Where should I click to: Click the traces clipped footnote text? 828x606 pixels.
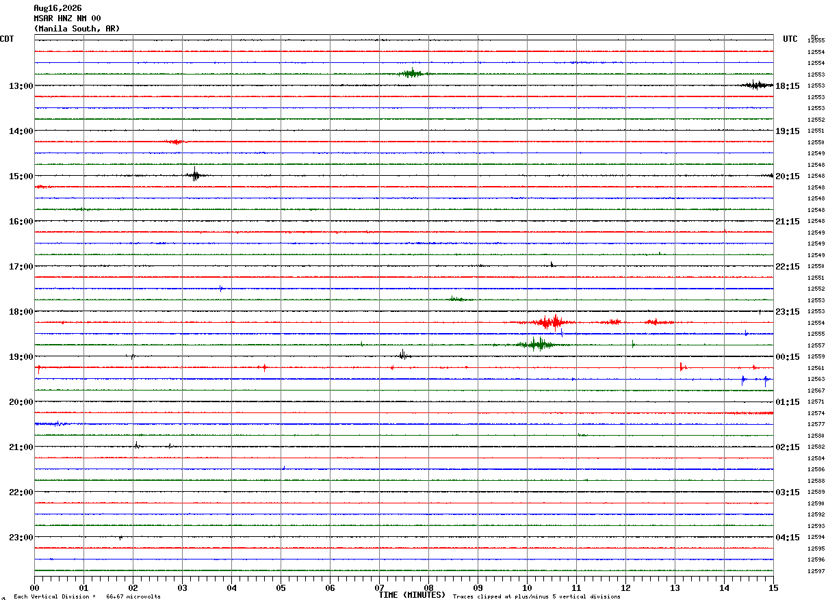[x=536, y=597]
